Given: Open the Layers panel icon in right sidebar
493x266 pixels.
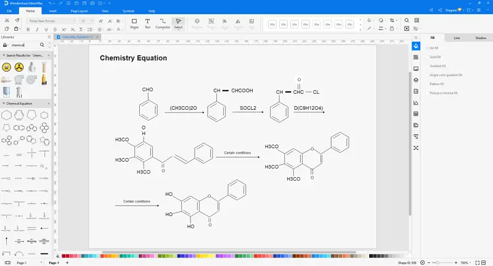Looking at the screenshot, I should click(x=416, y=80).
